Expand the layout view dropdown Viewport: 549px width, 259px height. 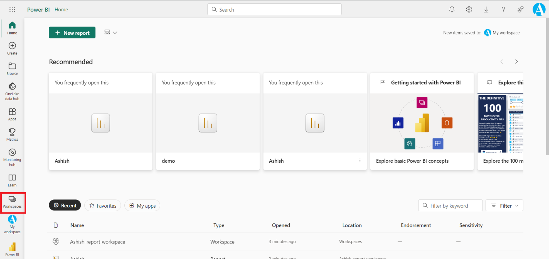point(111,32)
